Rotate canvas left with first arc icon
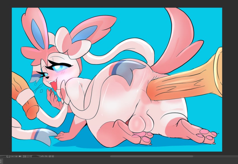 pyautogui.click(x=42, y=156)
